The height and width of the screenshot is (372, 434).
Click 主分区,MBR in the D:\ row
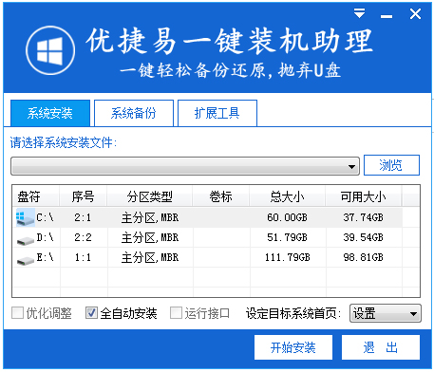150,238
